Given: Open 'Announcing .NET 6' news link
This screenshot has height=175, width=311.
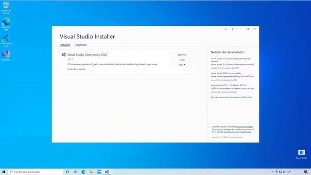Looking at the screenshot, I should click(229, 85).
